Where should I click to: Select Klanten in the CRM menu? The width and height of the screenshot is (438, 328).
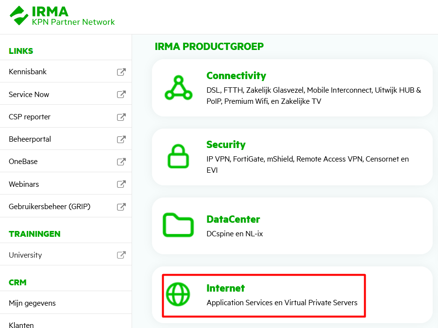[x=21, y=325]
